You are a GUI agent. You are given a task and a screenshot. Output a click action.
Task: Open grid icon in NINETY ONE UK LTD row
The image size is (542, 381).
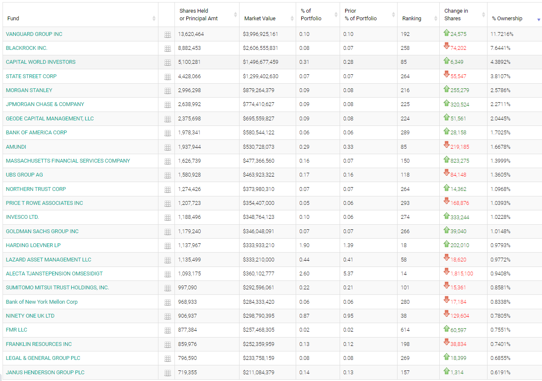click(167, 316)
